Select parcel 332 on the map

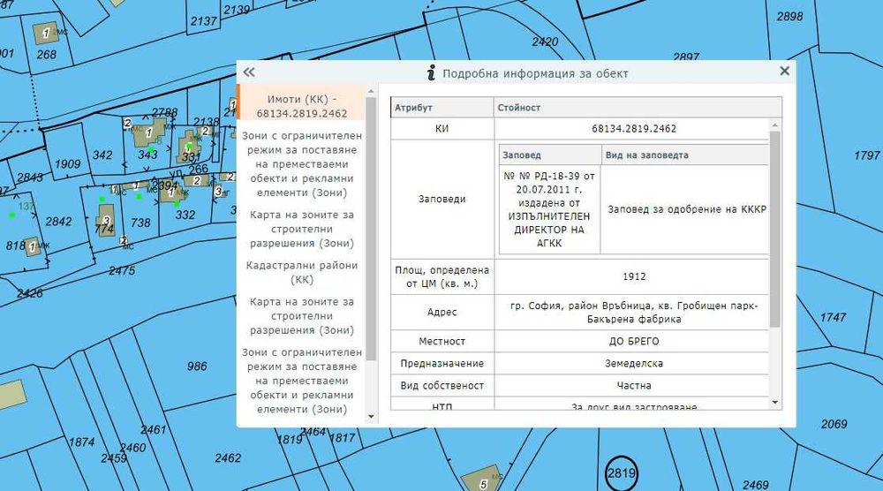[x=185, y=215]
